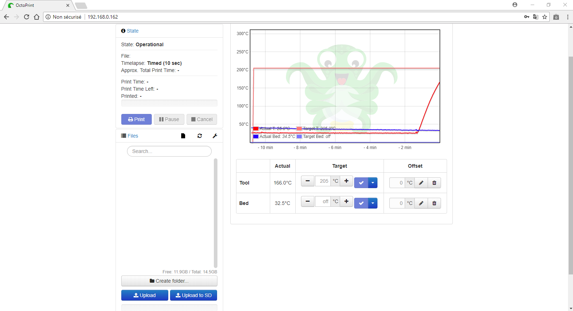Screen dimensions: 573x311
Task: Open a new browser tab
Action: pos(81,5)
